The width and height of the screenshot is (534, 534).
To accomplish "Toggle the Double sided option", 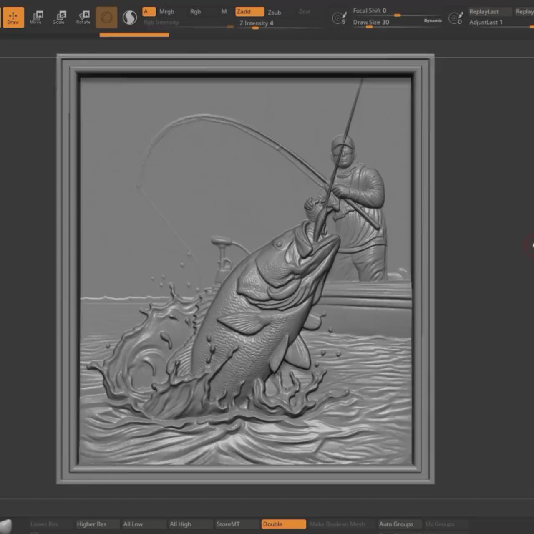I will [x=284, y=524].
